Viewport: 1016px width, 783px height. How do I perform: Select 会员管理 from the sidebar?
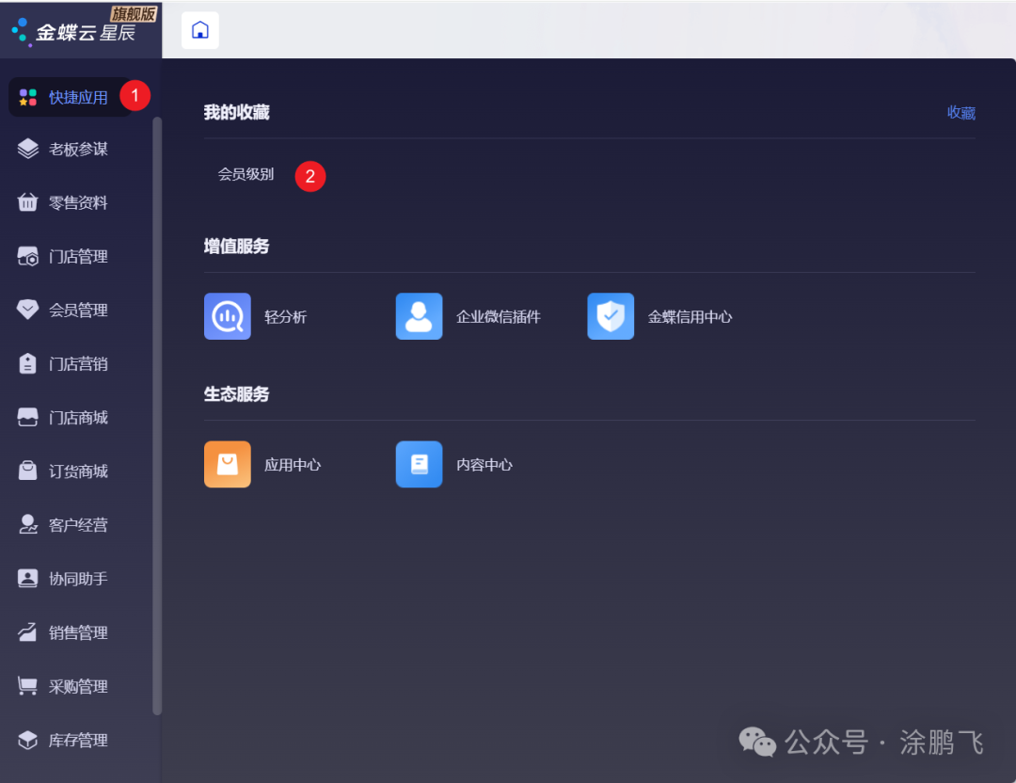(77, 310)
